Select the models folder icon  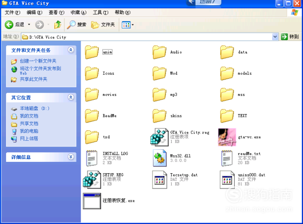(x=227, y=73)
